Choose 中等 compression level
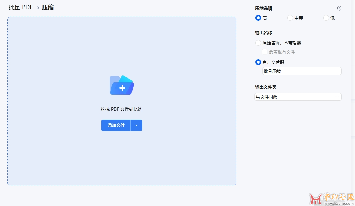The height and width of the screenshot is (206, 355). (x=290, y=18)
